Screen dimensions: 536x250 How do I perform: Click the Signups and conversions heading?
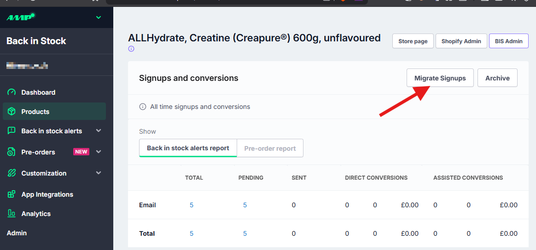click(189, 78)
